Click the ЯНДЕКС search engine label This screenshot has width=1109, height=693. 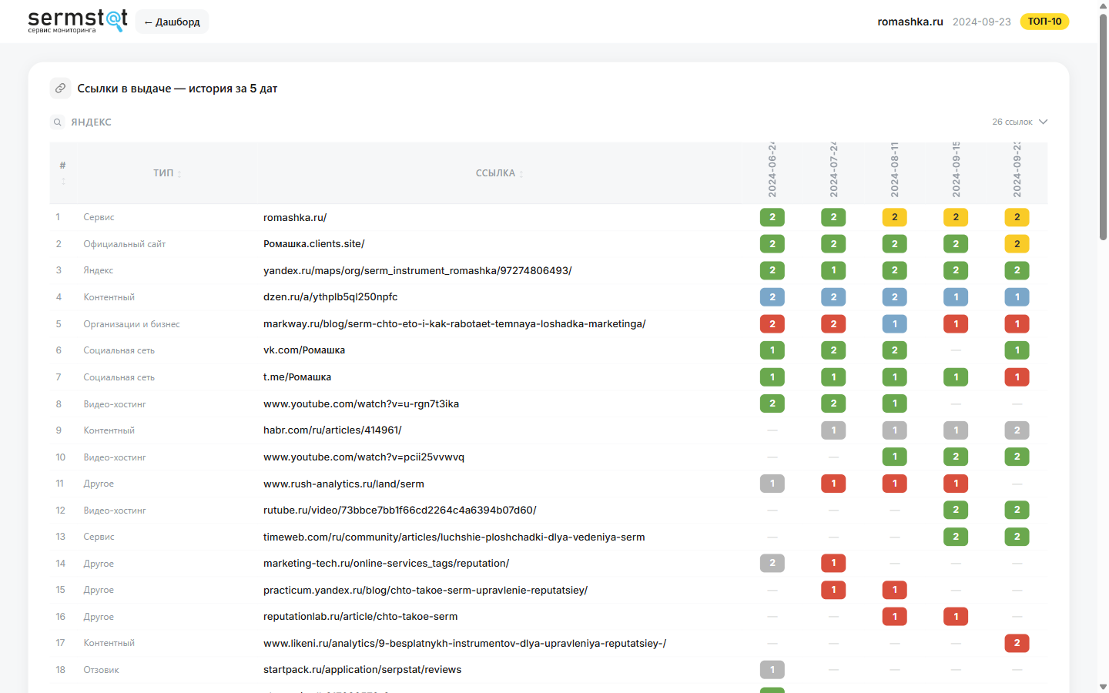[x=92, y=122]
